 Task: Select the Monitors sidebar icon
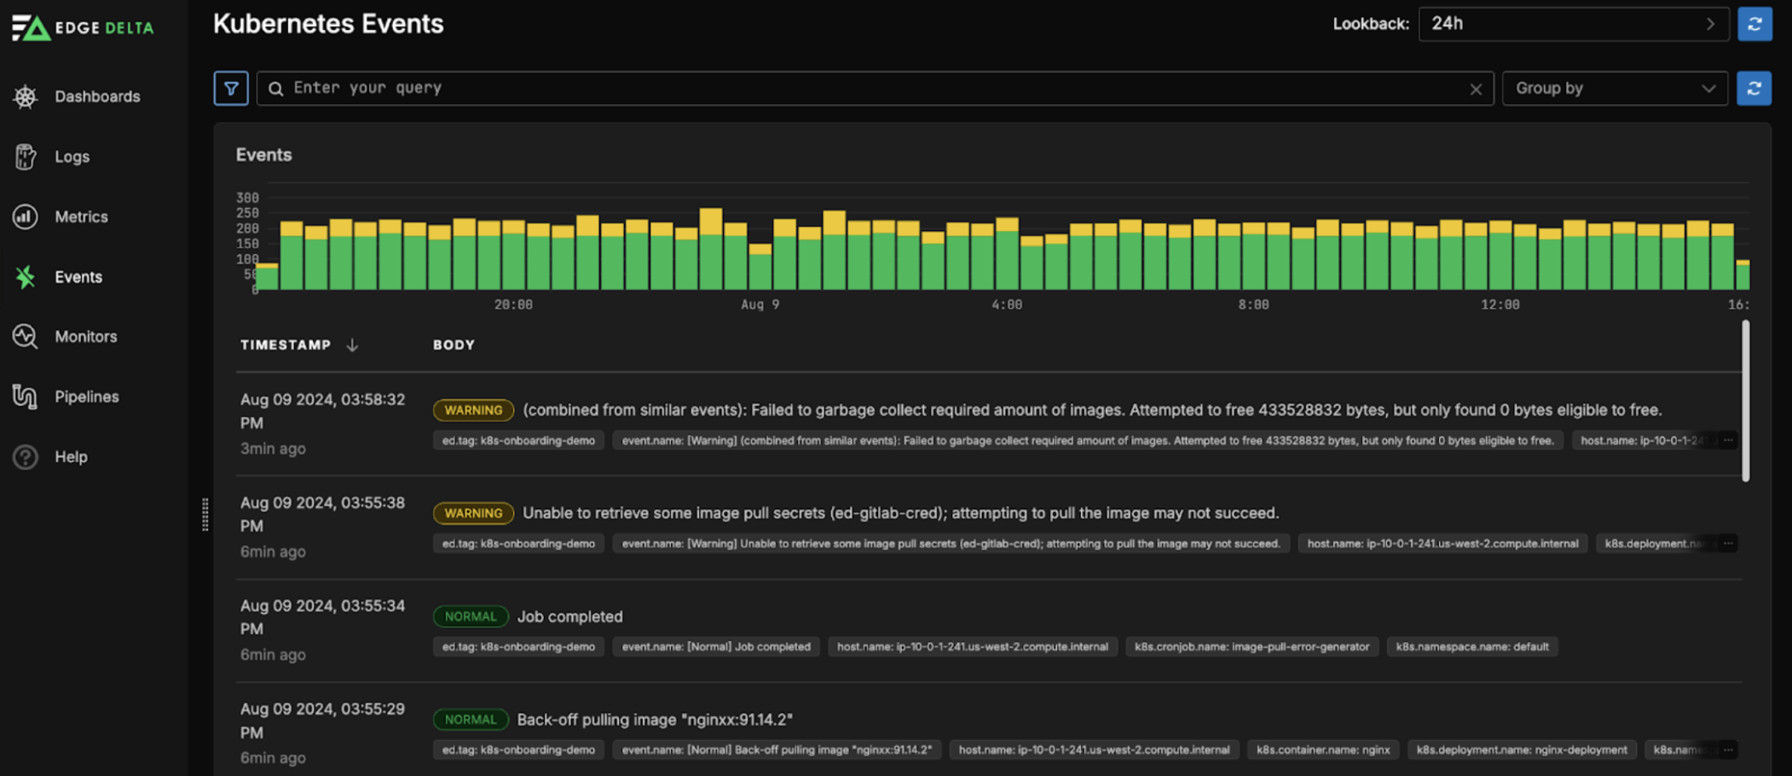pos(25,337)
